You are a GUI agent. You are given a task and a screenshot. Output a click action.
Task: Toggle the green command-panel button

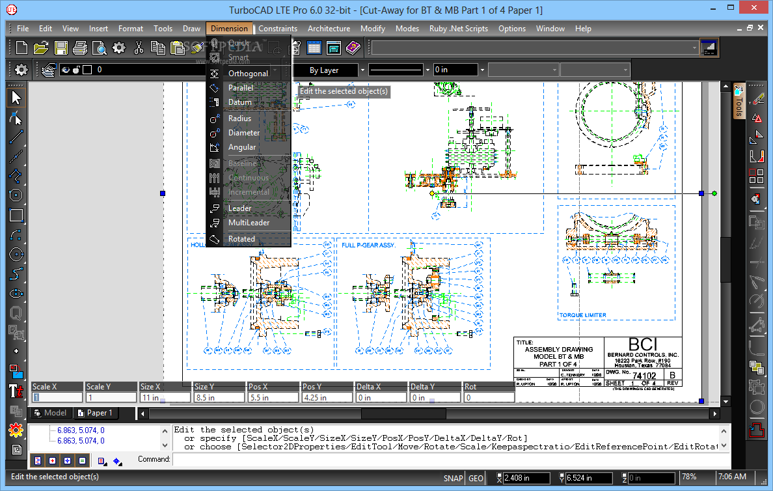point(82,461)
